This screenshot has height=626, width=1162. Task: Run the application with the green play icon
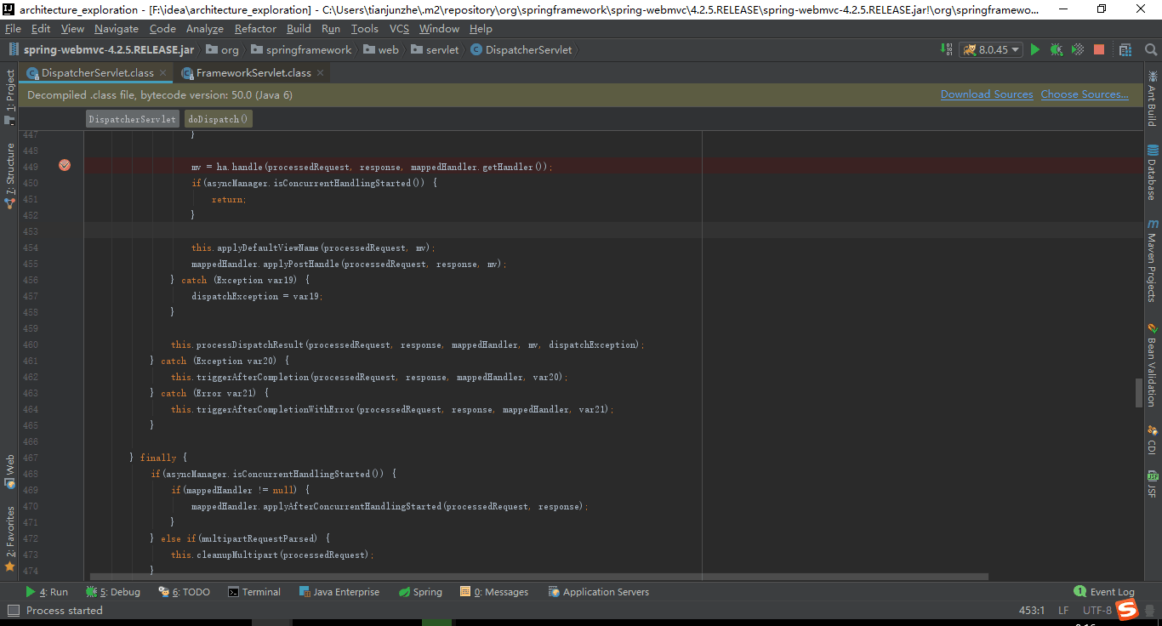tap(1034, 50)
